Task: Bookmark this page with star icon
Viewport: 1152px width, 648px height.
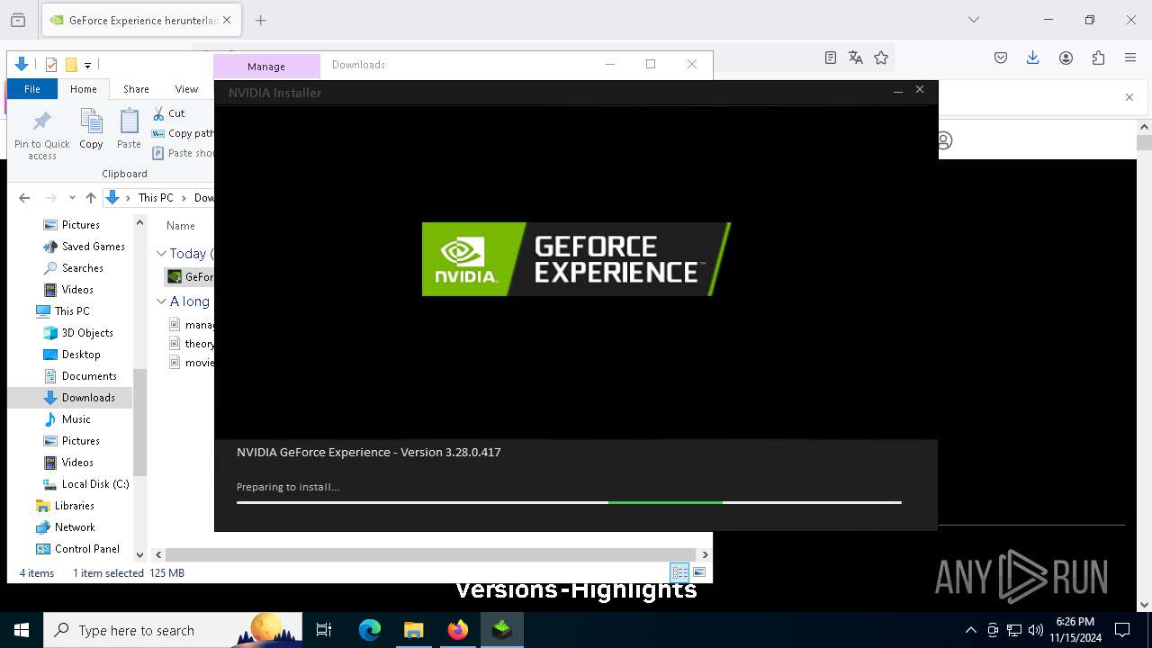Action: click(881, 58)
